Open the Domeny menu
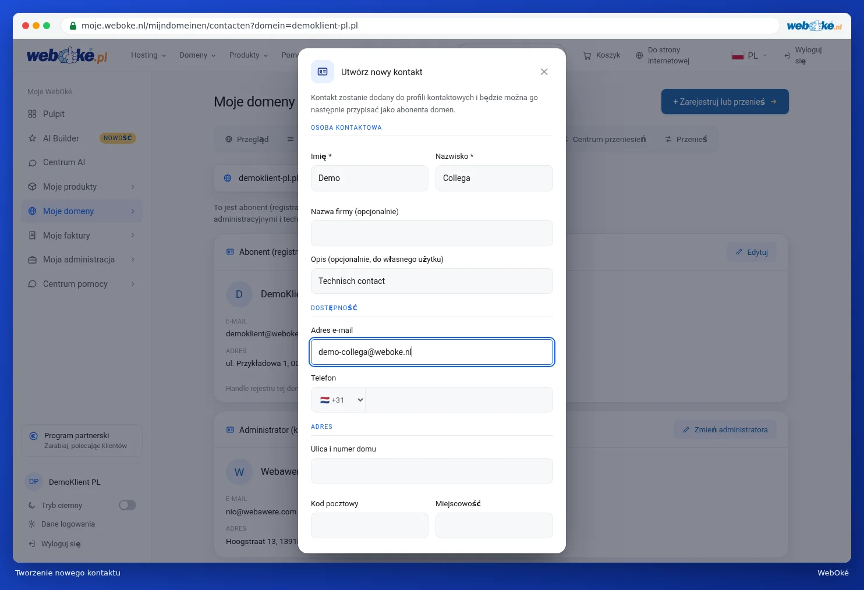The height and width of the screenshot is (590, 864). tap(197, 55)
